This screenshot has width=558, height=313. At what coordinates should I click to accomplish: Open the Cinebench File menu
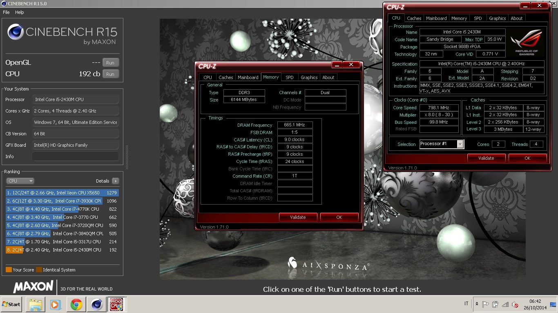pos(6,12)
